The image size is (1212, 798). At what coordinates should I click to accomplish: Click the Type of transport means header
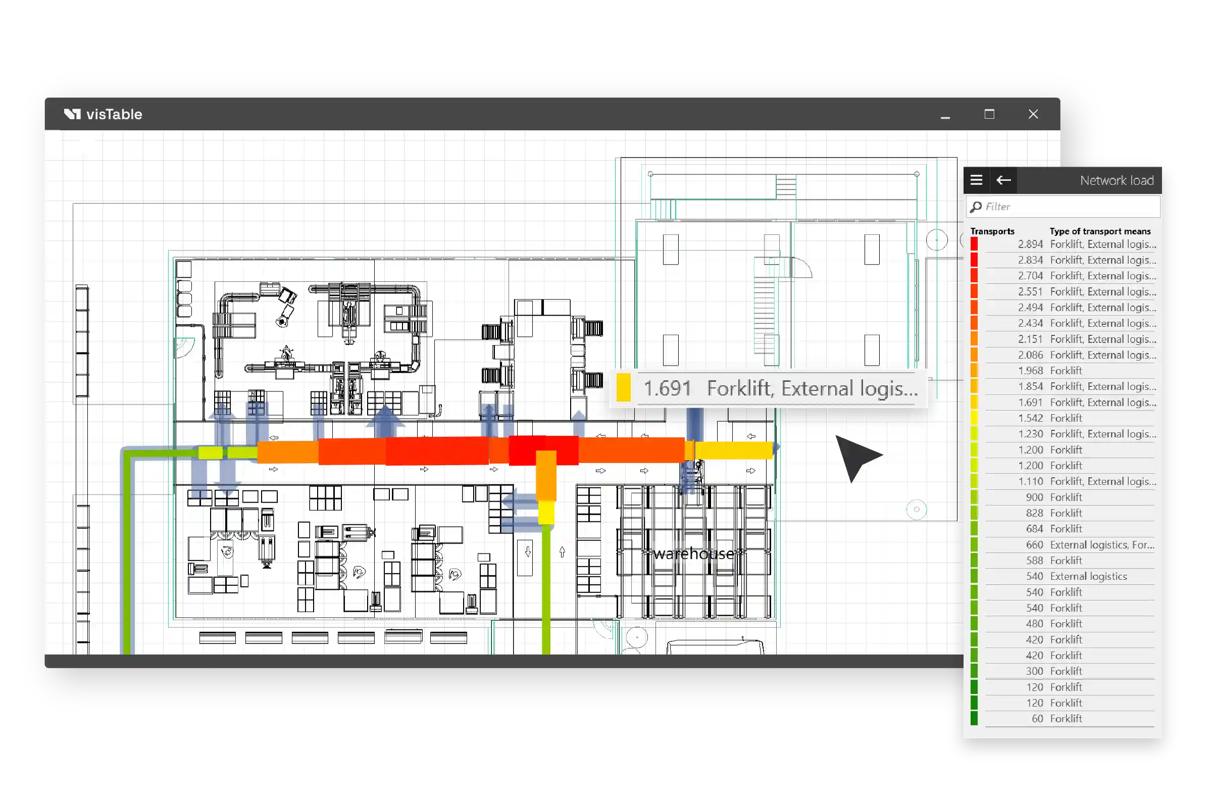[1100, 231]
